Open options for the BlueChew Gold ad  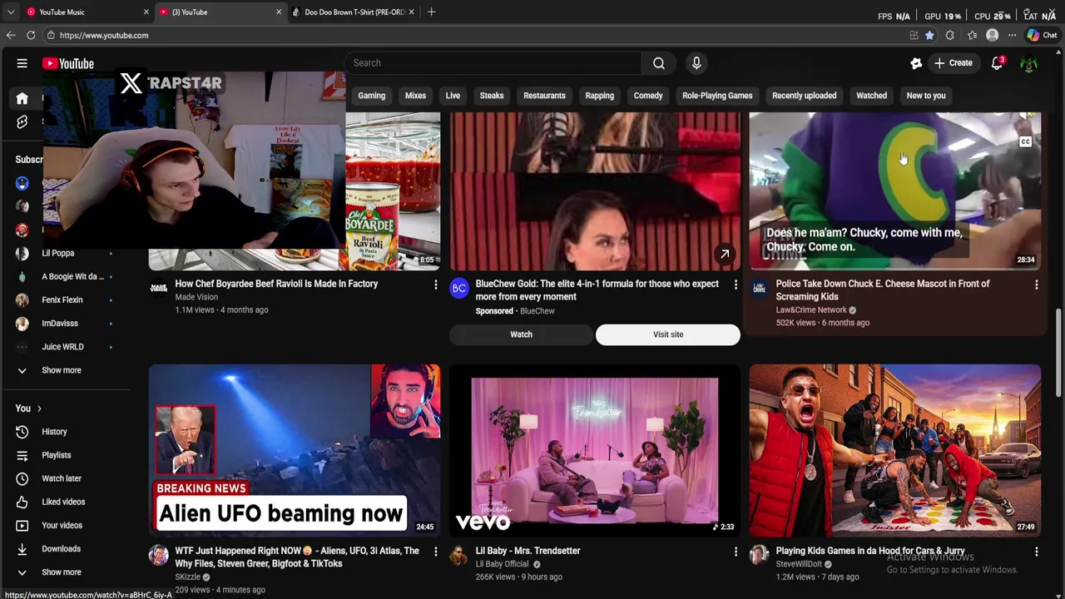(736, 285)
